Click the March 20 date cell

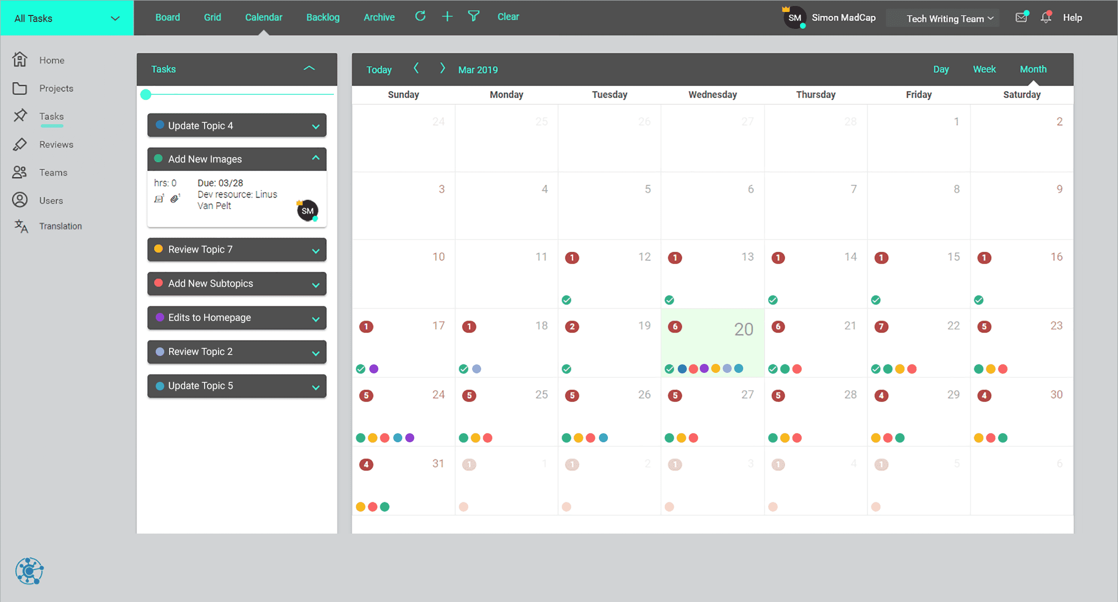(713, 342)
